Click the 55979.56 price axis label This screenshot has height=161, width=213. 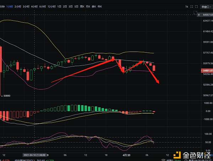point(208,64)
